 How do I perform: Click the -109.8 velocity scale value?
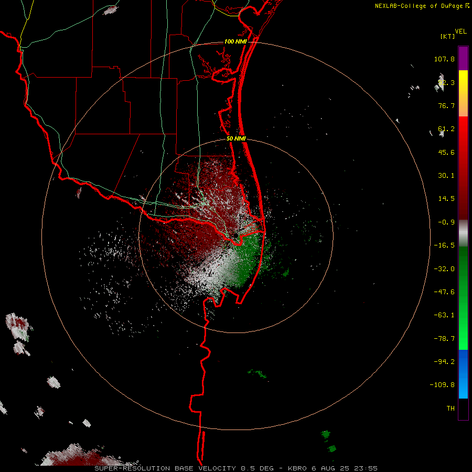coord(442,385)
